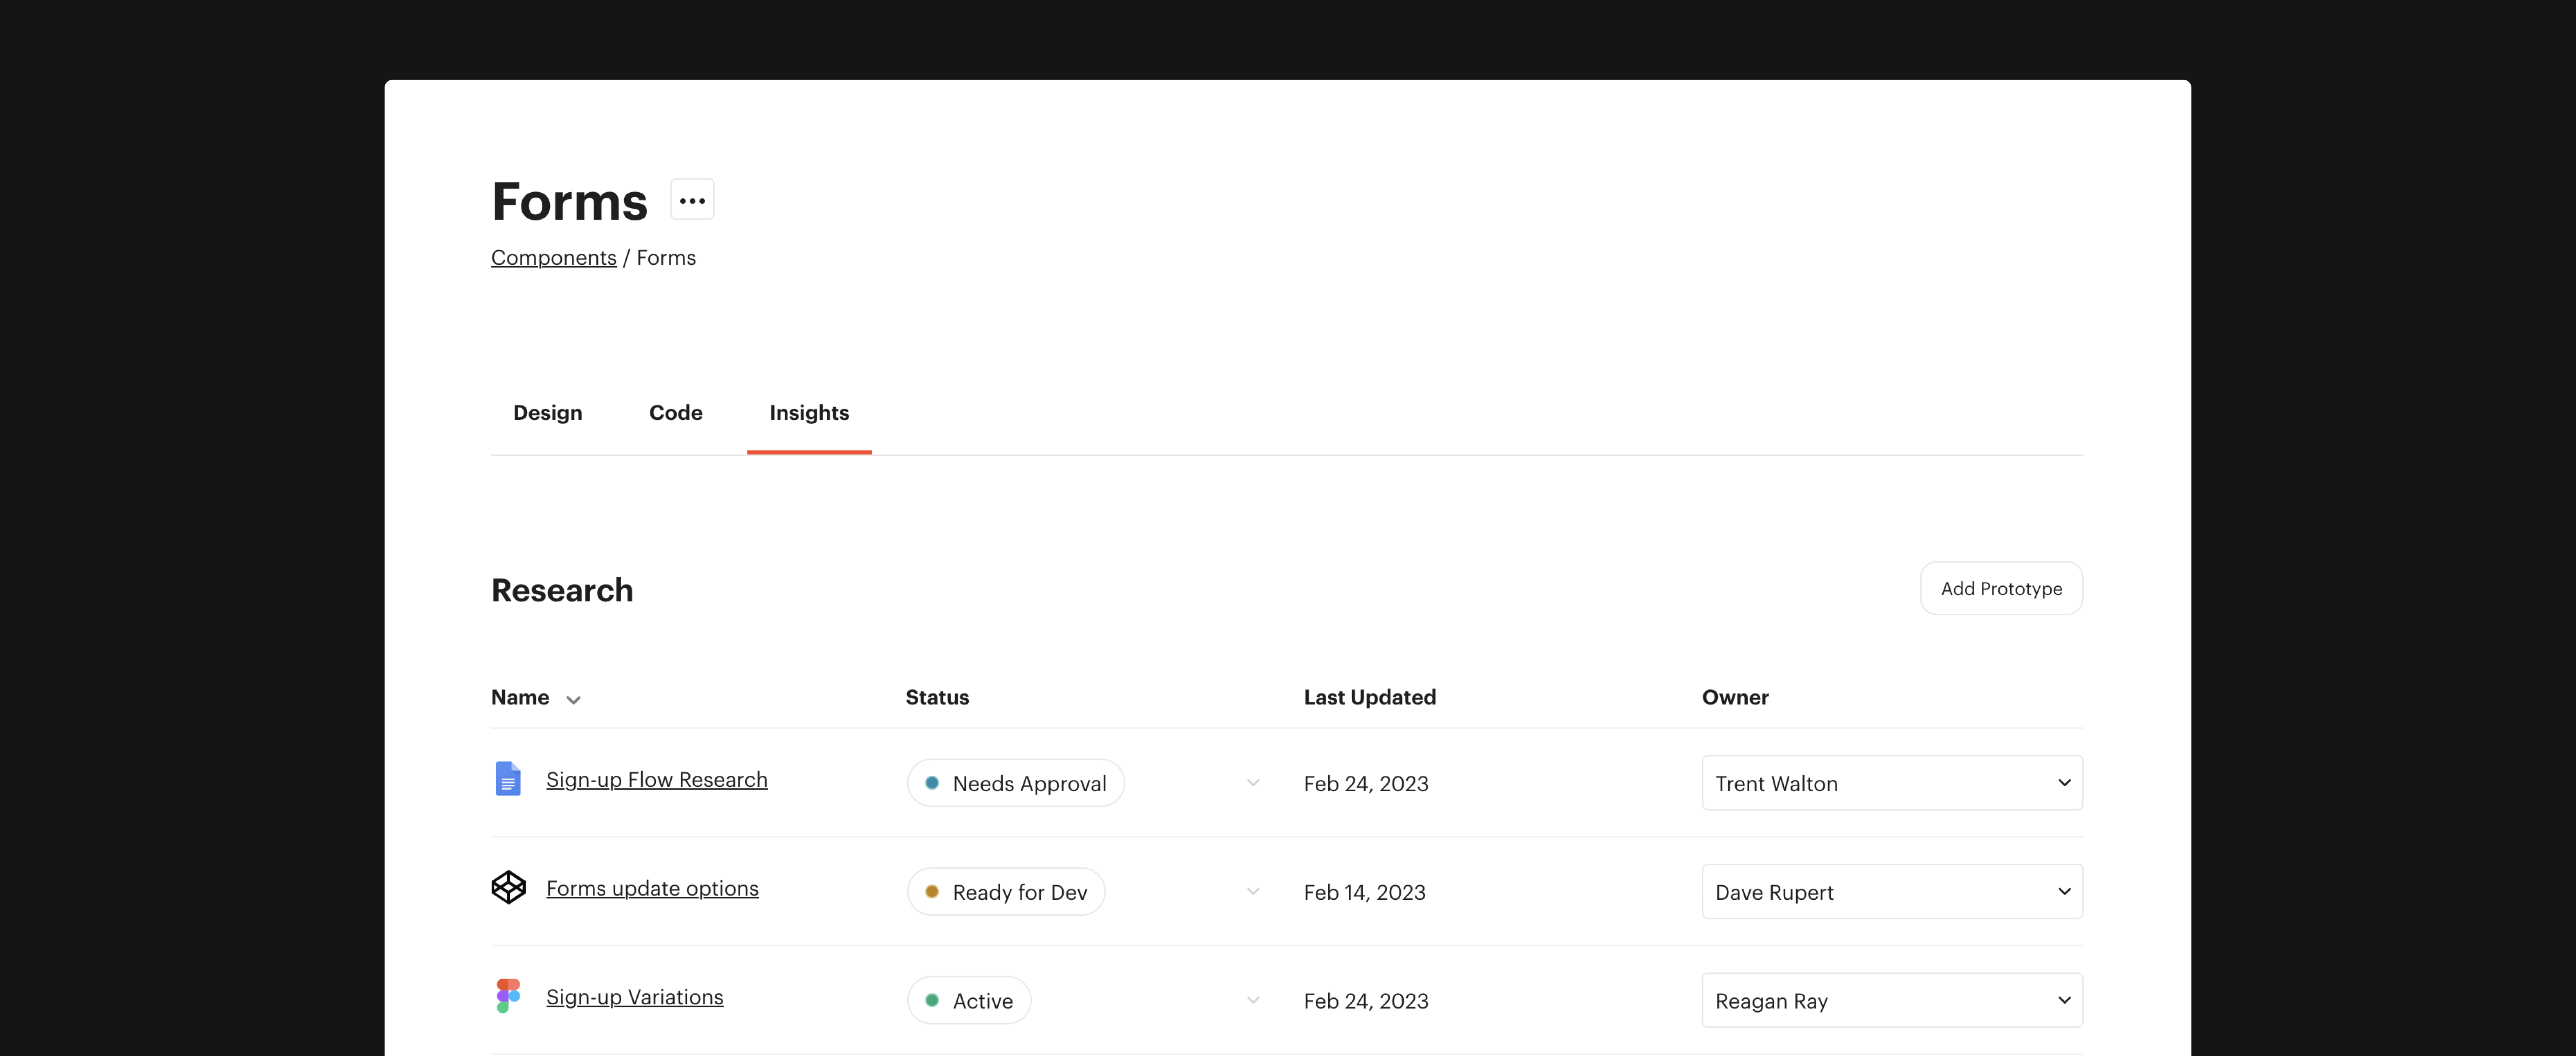Click the Last Updated column header
The image size is (2576, 1056).
pos(1369,698)
